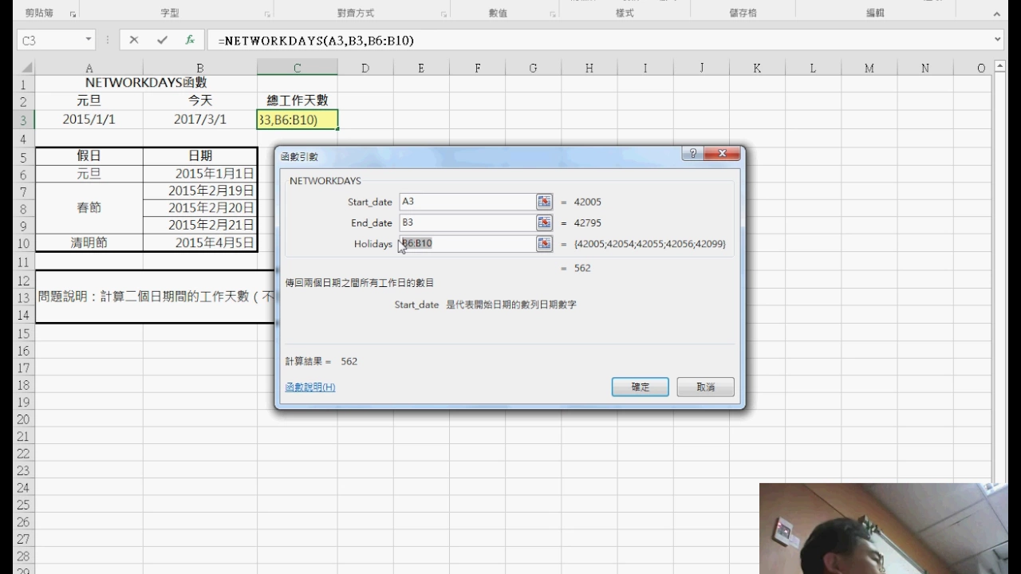The image size is (1021, 574).
Task: Open the Name Box dropdown arrow
Action: (89, 40)
